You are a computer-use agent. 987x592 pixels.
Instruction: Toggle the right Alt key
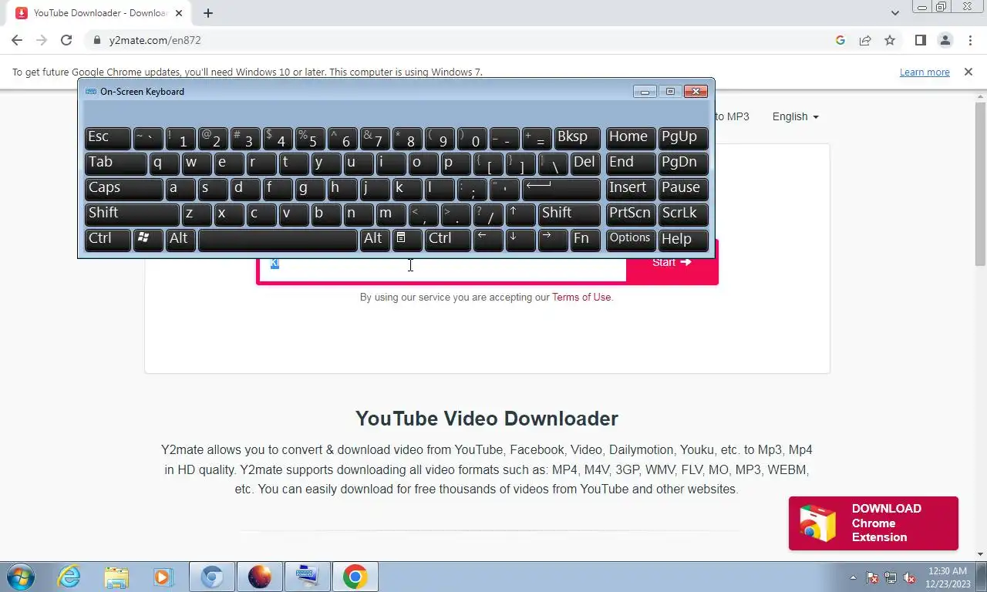point(375,240)
